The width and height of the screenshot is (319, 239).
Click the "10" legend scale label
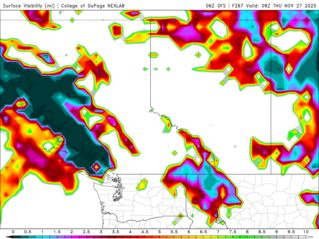click(x=306, y=232)
